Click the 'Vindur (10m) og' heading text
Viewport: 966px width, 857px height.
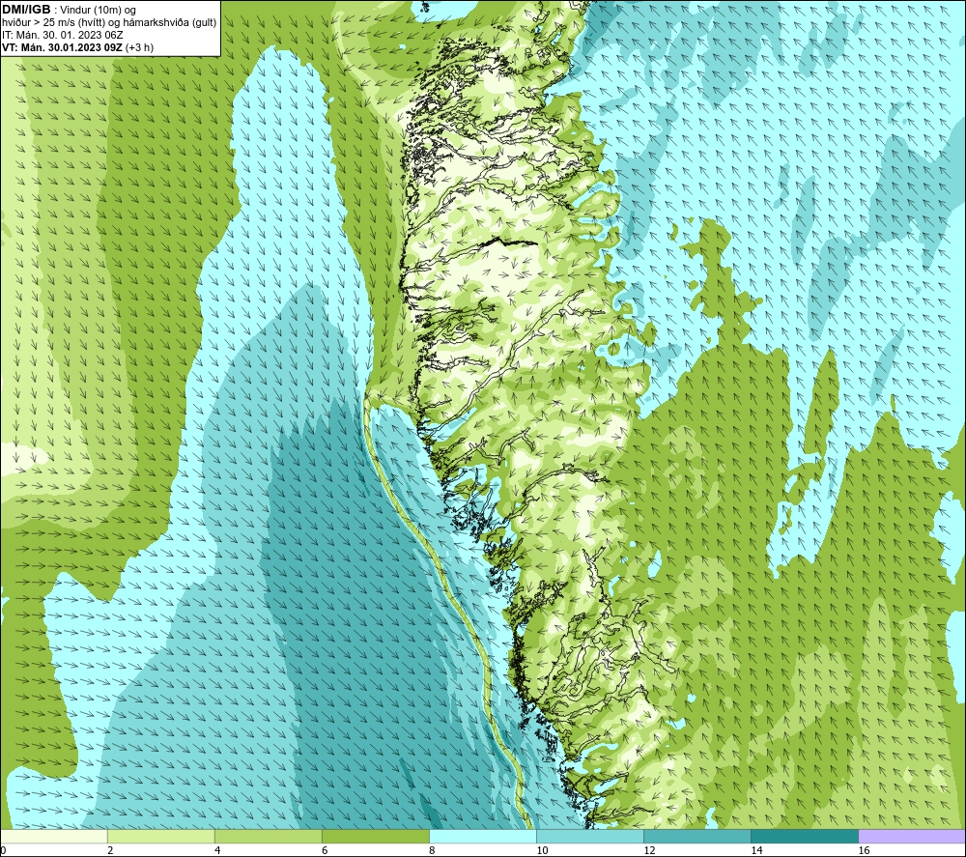(98, 11)
